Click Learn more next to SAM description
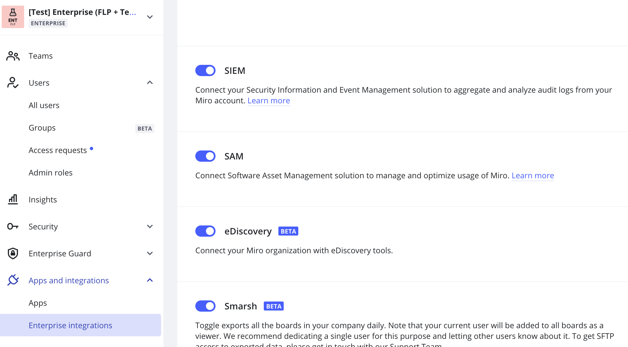628x347 pixels. coord(533,175)
